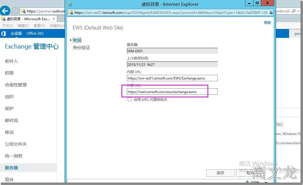Image resolution: width=303 pixels, height=185 pixels.
Task: Click the Office 365 link in the header
Action: click(x=35, y=33)
